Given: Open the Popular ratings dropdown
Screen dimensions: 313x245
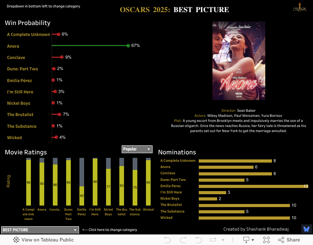Looking at the screenshot, I should [x=137, y=149].
